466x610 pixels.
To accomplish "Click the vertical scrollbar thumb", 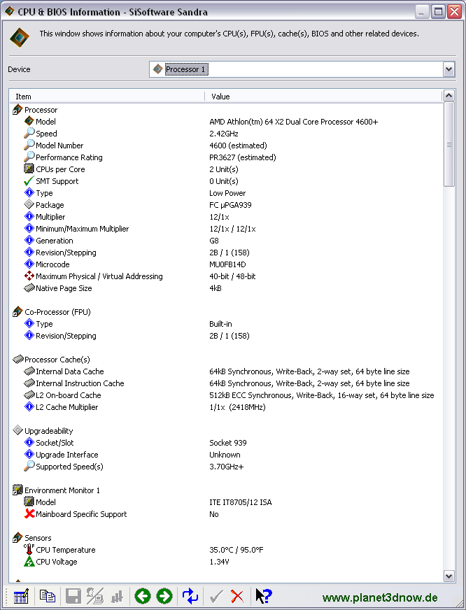I will (449, 144).
